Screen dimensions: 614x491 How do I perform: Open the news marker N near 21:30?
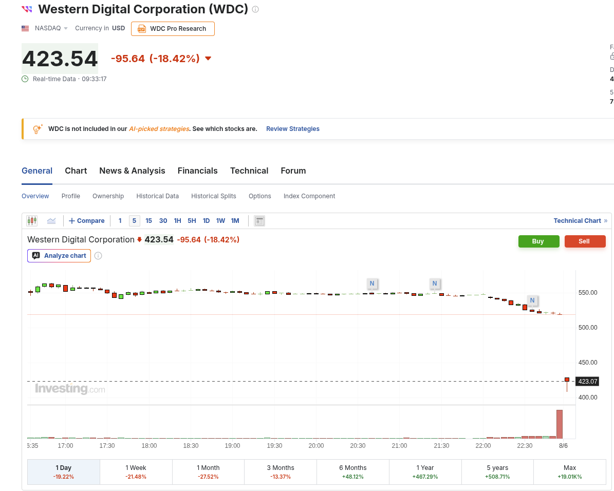coord(435,284)
